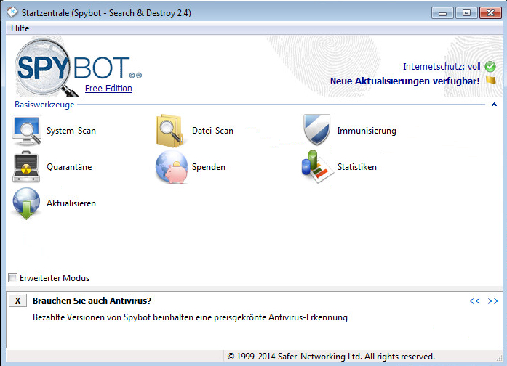Open the System-Scan monitor icon
This screenshot has width=507, height=366.
pyautogui.click(x=26, y=131)
